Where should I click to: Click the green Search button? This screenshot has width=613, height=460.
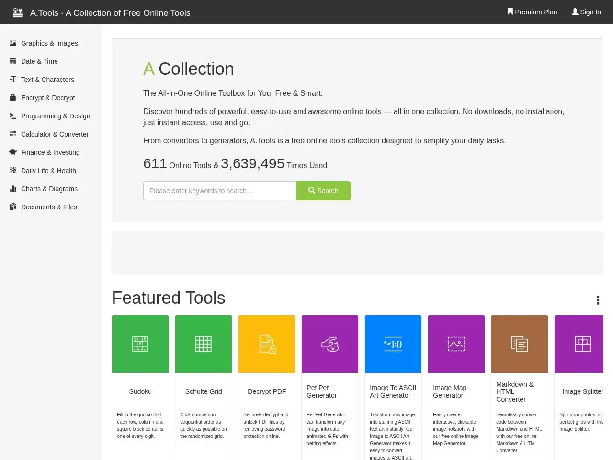pos(323,191)
